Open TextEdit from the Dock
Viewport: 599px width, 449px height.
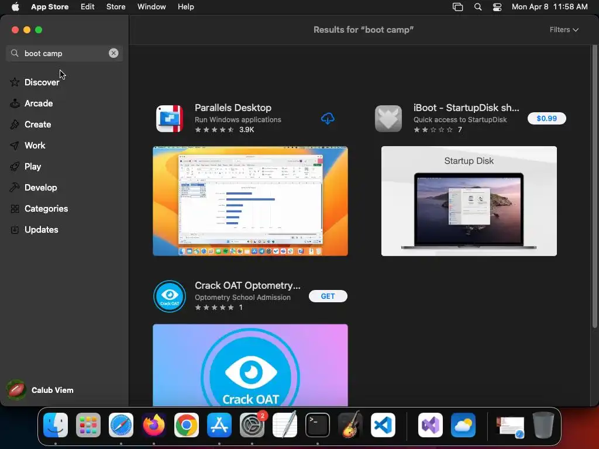tap(285, 424)
